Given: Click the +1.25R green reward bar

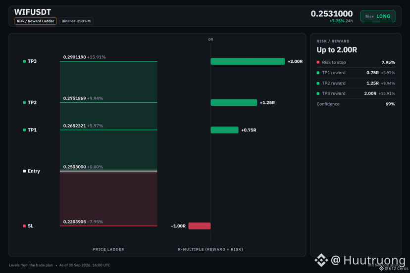Looking at the screenshot, I should (234, 103).
